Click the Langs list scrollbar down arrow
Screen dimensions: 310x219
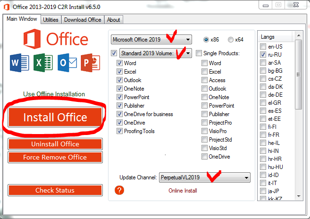pyautogui.click(x=298, y=197)
